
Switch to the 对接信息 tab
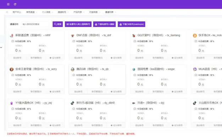(x=93, y=12)
